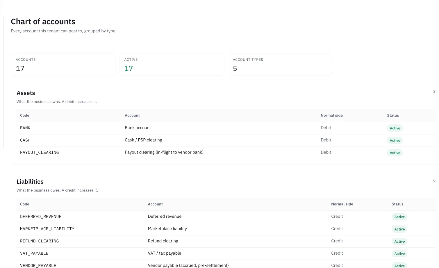Click the VENDOR_PAYABLE account code
Image resolution: width=439 pixels, height=268 pixels.
[38, 265]
